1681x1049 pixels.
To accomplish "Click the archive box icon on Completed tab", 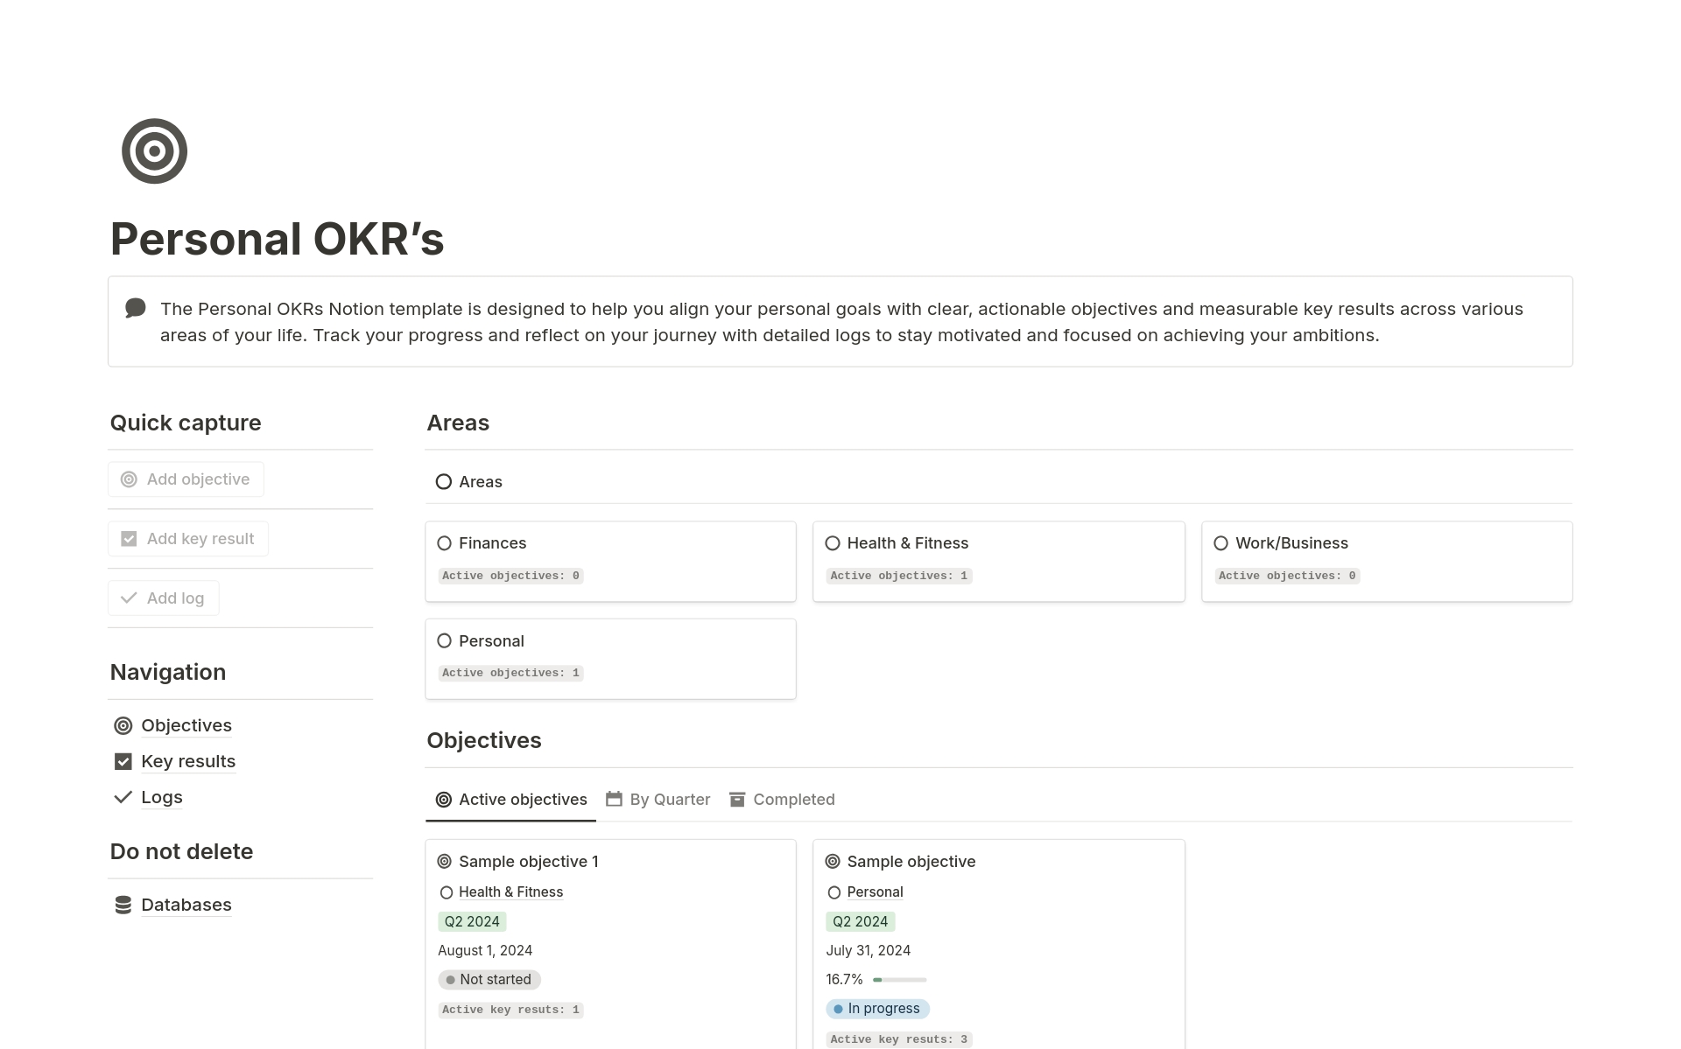I will coord(737,800).
